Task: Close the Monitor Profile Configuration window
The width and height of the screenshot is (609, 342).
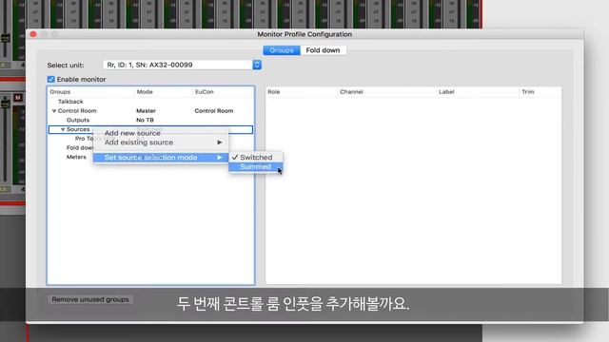Action: (33, 34)
